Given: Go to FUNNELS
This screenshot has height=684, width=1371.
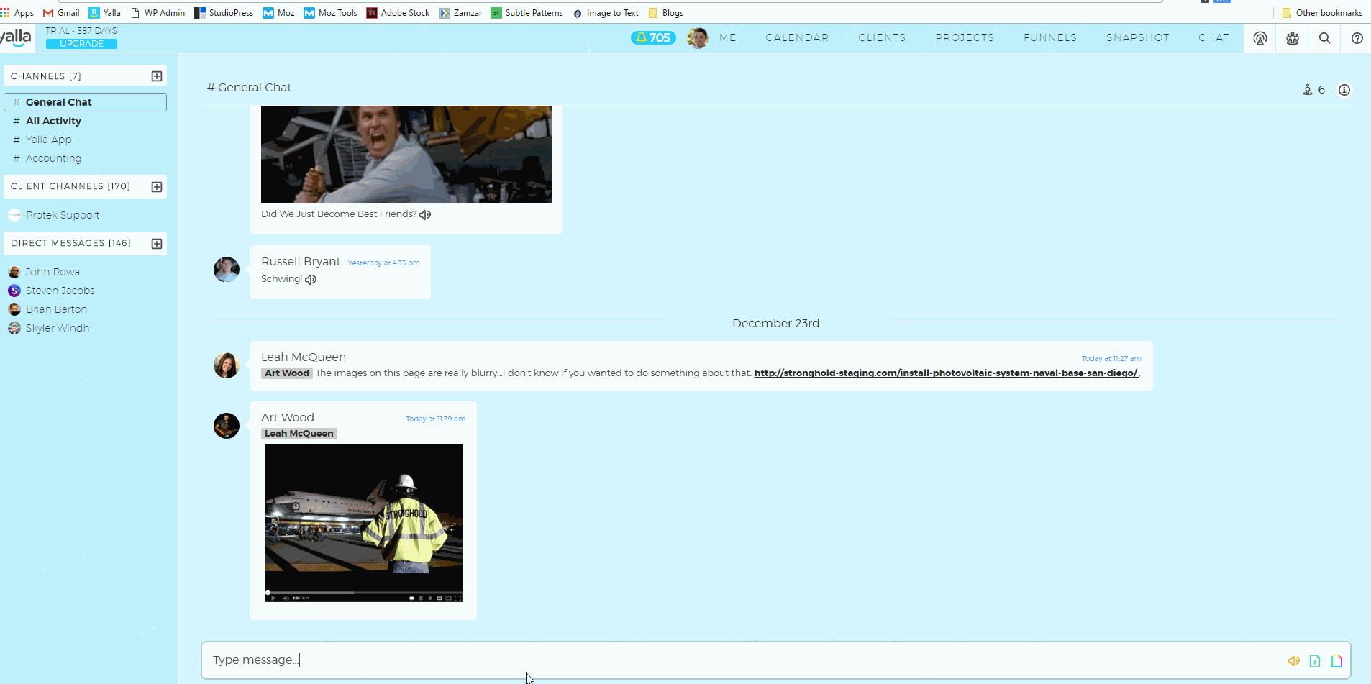Looking at the screenshot, I should (x=1050, y=37).
